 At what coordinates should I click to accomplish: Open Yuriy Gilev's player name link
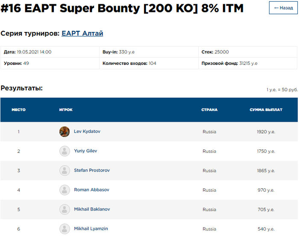pos(86,151)
